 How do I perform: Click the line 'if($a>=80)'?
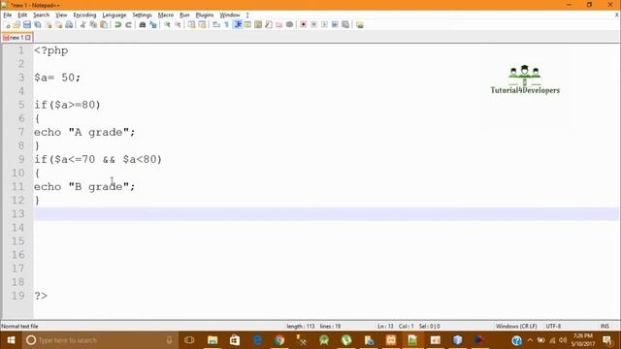pyautogui.click(x=67, y=105)
